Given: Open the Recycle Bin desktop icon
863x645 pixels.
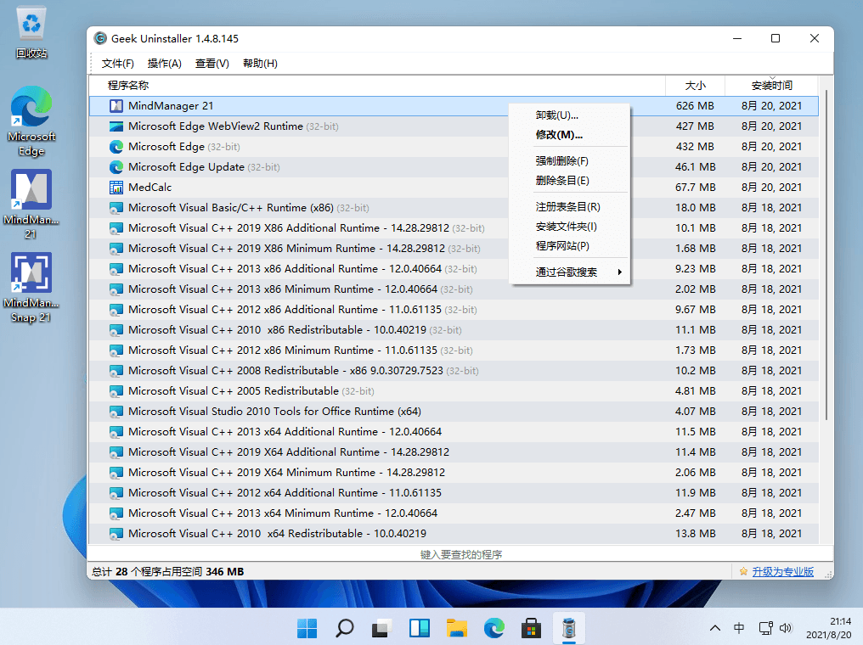Looking at the screenshot, I should [x=31, y=32].
